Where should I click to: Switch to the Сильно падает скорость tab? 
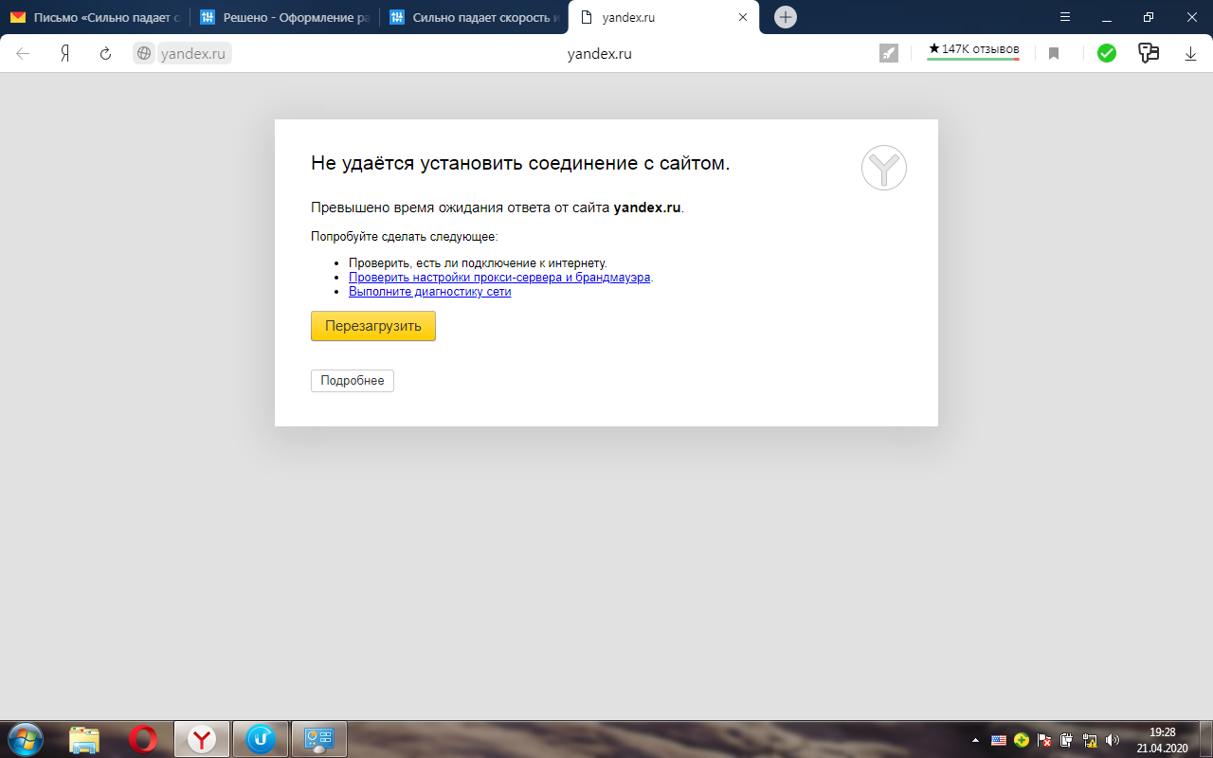pyautogui.click(x=474, y=17)
